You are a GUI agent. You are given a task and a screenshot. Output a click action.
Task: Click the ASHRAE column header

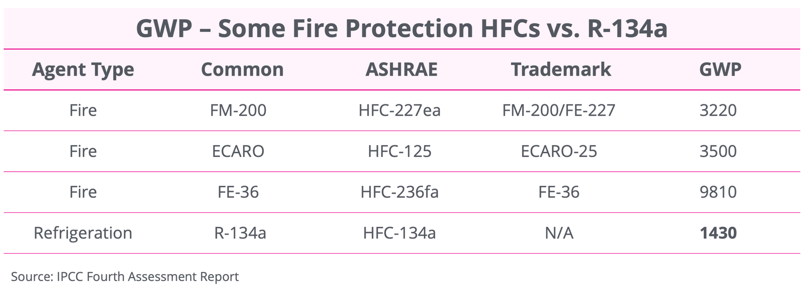pyautogui.click(x=401, y=69)
